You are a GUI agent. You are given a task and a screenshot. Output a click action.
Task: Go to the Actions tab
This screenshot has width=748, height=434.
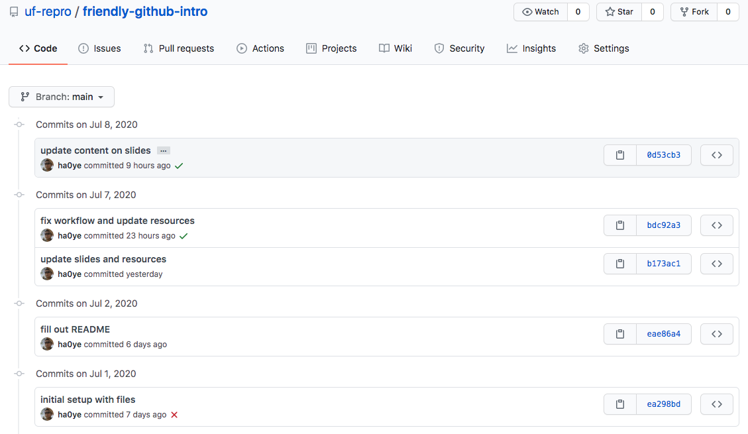pyautogui.click(x=260, y=48)
